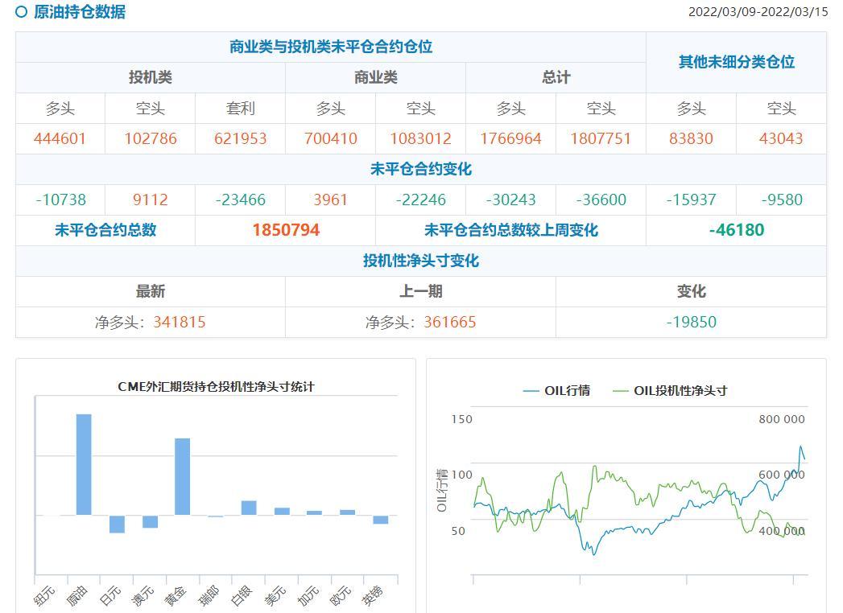
Task: Click the 原油持仓数据 section title
Action: click(80, 12)
